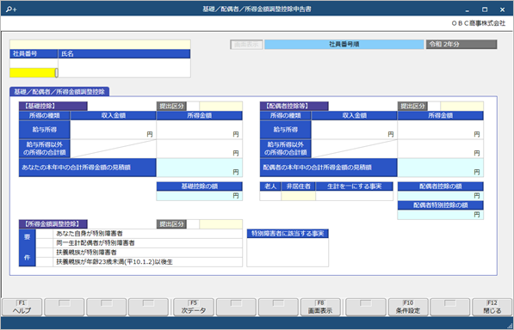The height and width of the screenshot is (330, 514).
Task: Toggle 同一生計配偶者が特別障害者 requirement box
Action: click(x=44, y=243)
